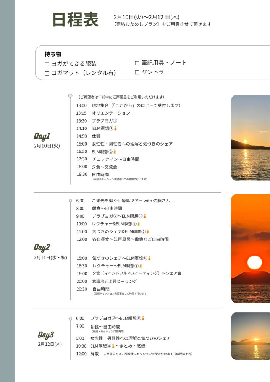Viewport: 270px width, 382px height.
Task: Click the Day1 heading
Action: 42,136
